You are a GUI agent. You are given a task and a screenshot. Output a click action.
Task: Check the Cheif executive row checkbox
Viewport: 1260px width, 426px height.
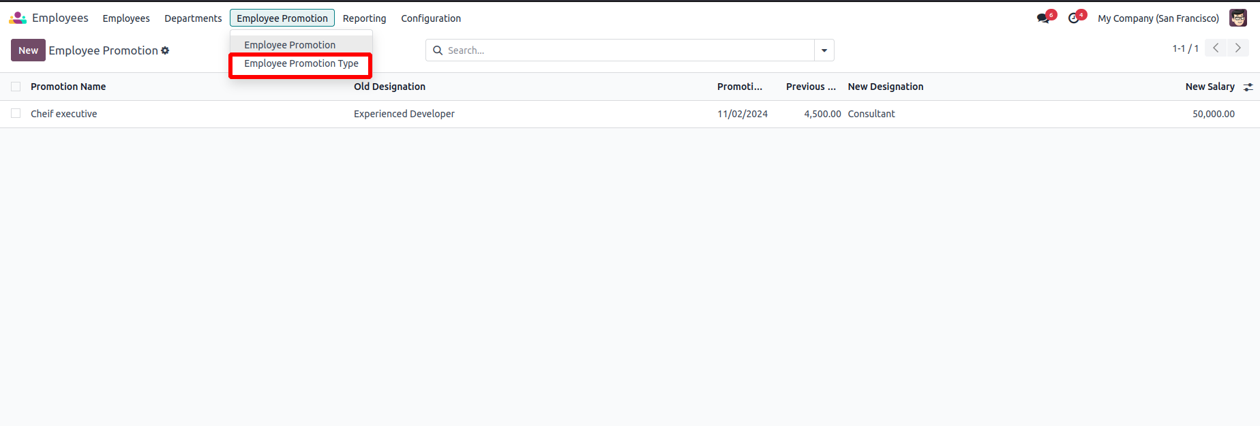pyautogui.click(x=16, y=114)
